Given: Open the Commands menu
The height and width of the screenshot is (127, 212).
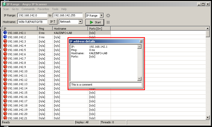Looking at the screenshot, I should (28, 9).
